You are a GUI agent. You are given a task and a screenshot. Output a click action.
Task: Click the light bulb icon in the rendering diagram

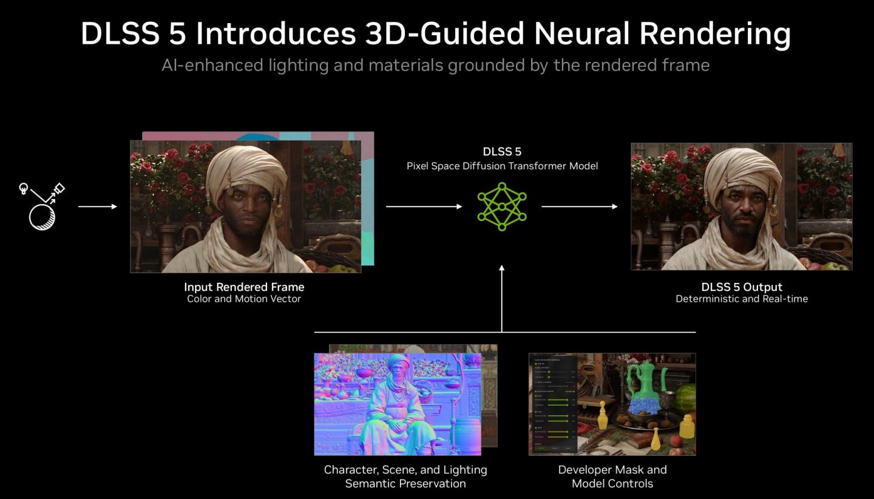click(24, 188)
